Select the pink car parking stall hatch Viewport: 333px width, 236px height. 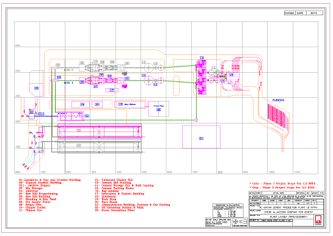coord(278,116)
